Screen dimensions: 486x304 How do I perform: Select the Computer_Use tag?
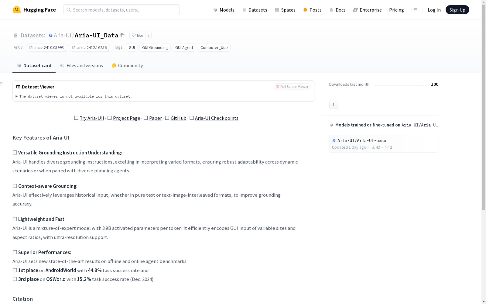click(214, 47)
